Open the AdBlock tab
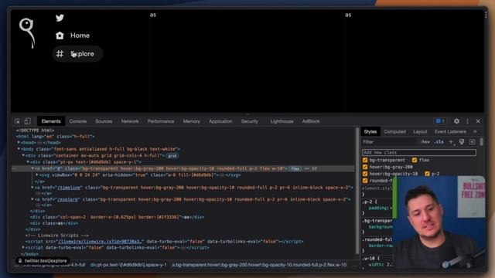 [311, 121]
